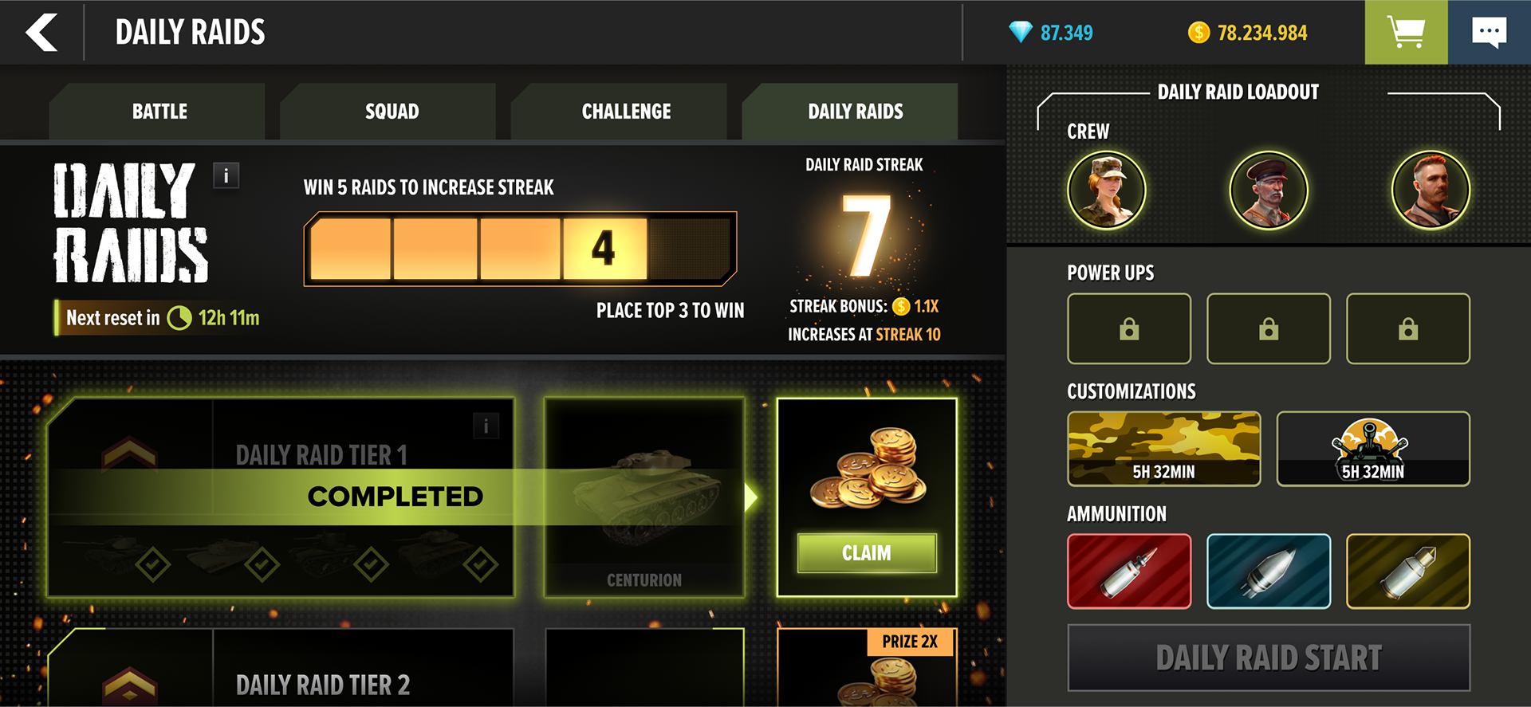This screenshot has width=1531, height=707.
Task: Choose the red ammunition shell
Action: tap(1129, 571)
